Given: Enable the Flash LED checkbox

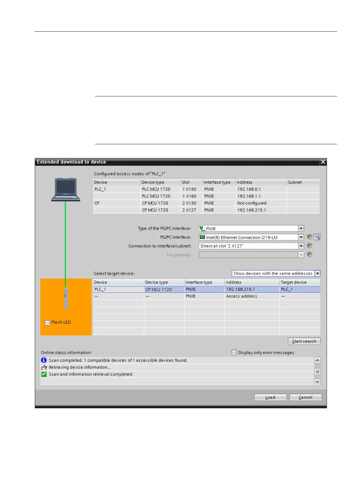Looking at the screenshot, I should [47, 322].
